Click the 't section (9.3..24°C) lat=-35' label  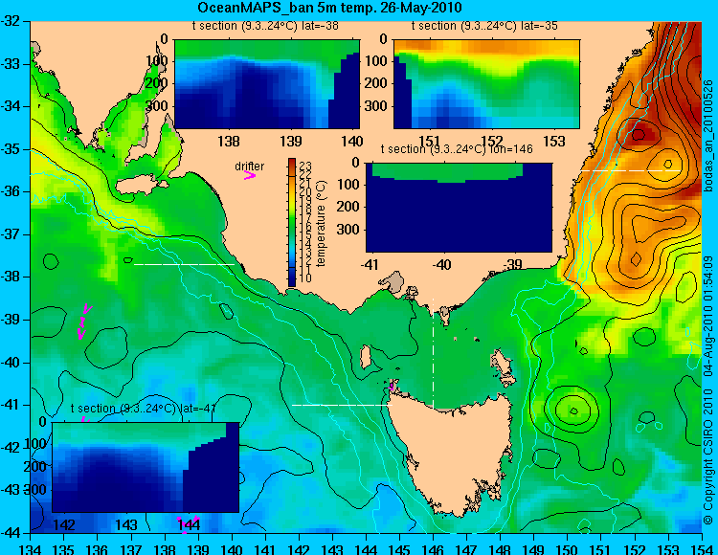coord(484,26)
